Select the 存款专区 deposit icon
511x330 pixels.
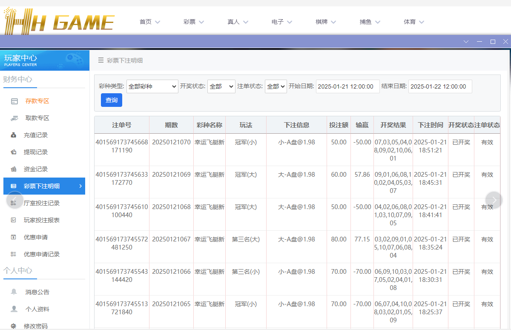click(x=15, y=101)
